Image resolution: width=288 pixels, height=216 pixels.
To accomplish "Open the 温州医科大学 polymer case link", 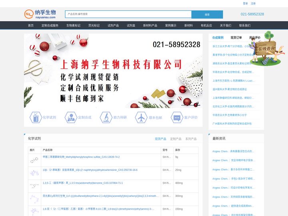I will click(230, 89).
